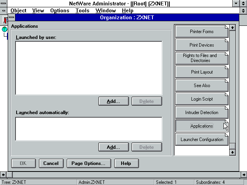Open the See Also page
The height and width of the screenshot is (185, 247).
202,86
